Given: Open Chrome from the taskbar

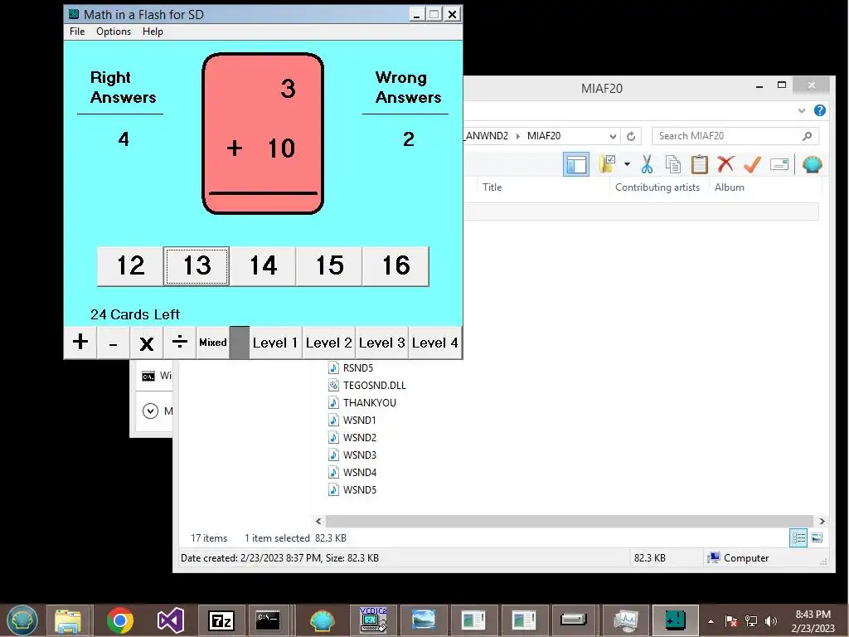Looking at the screenshot, I should (119, 620).
